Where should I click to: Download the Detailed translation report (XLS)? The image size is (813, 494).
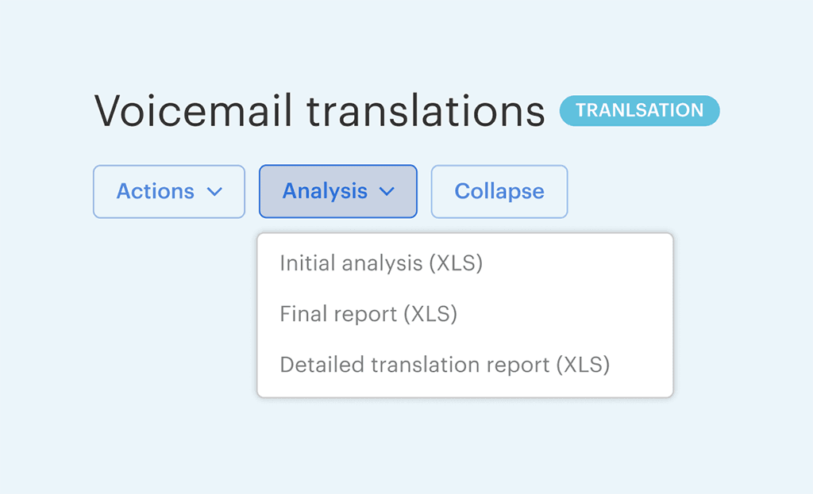445,365
